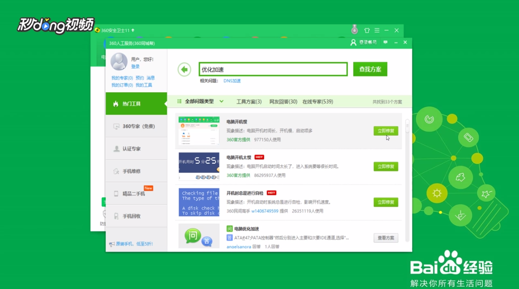Click the 登录 link under user greeting

[135, 67]
